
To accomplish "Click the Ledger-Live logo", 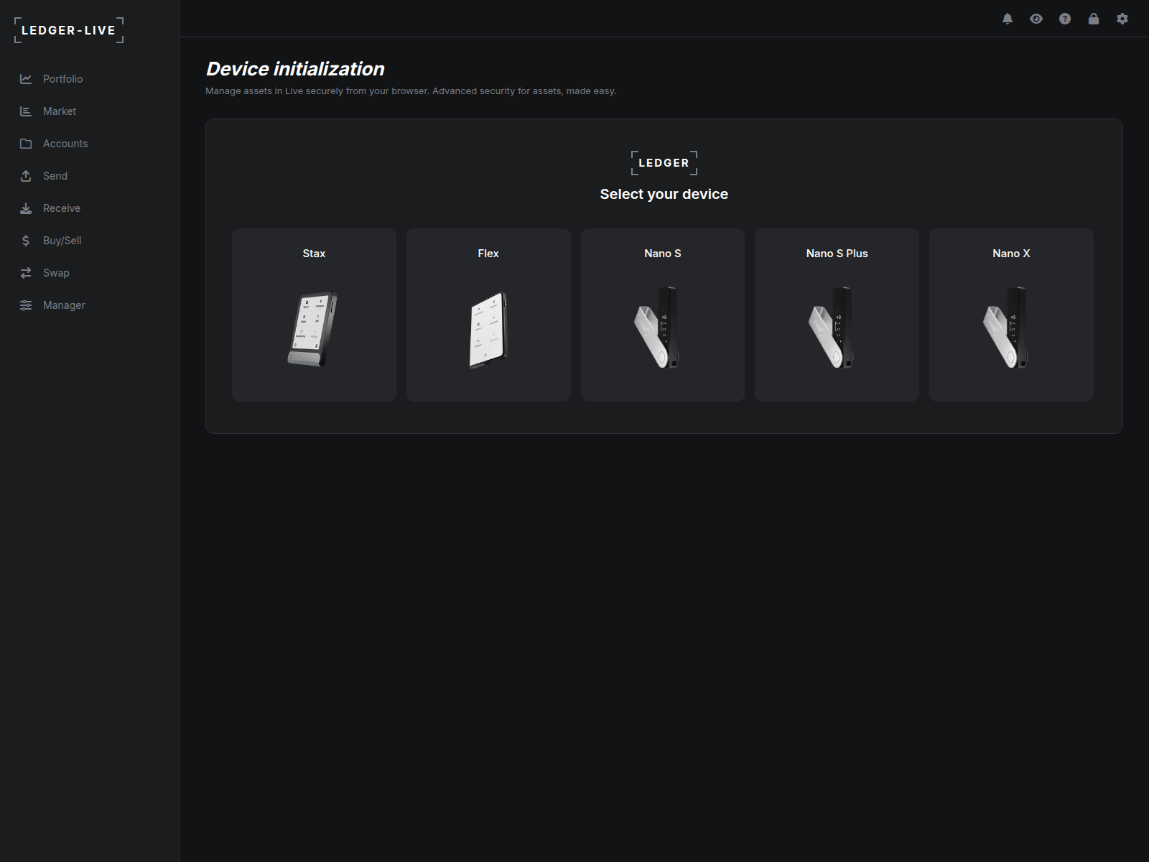I will coord(69,30).
